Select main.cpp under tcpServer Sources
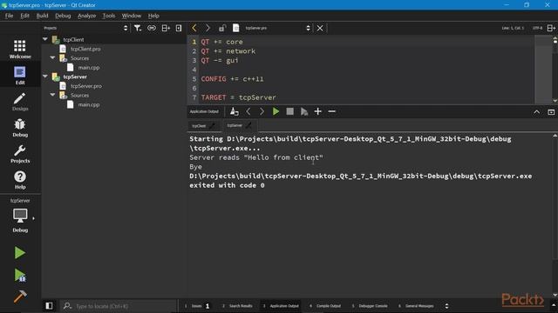 point(89,104)
